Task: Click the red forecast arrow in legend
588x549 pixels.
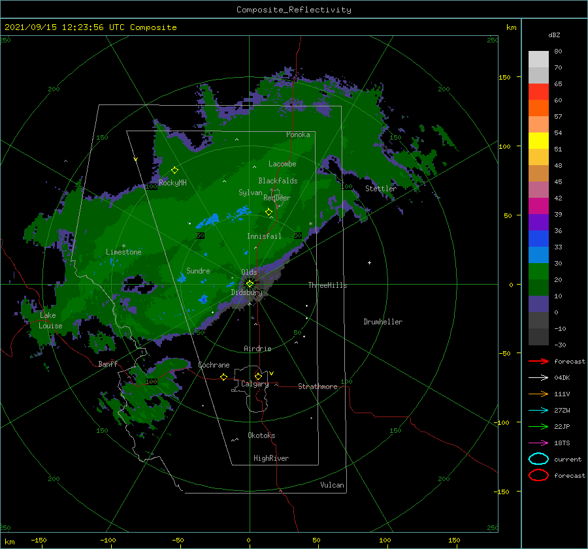Action: (538, 361)
